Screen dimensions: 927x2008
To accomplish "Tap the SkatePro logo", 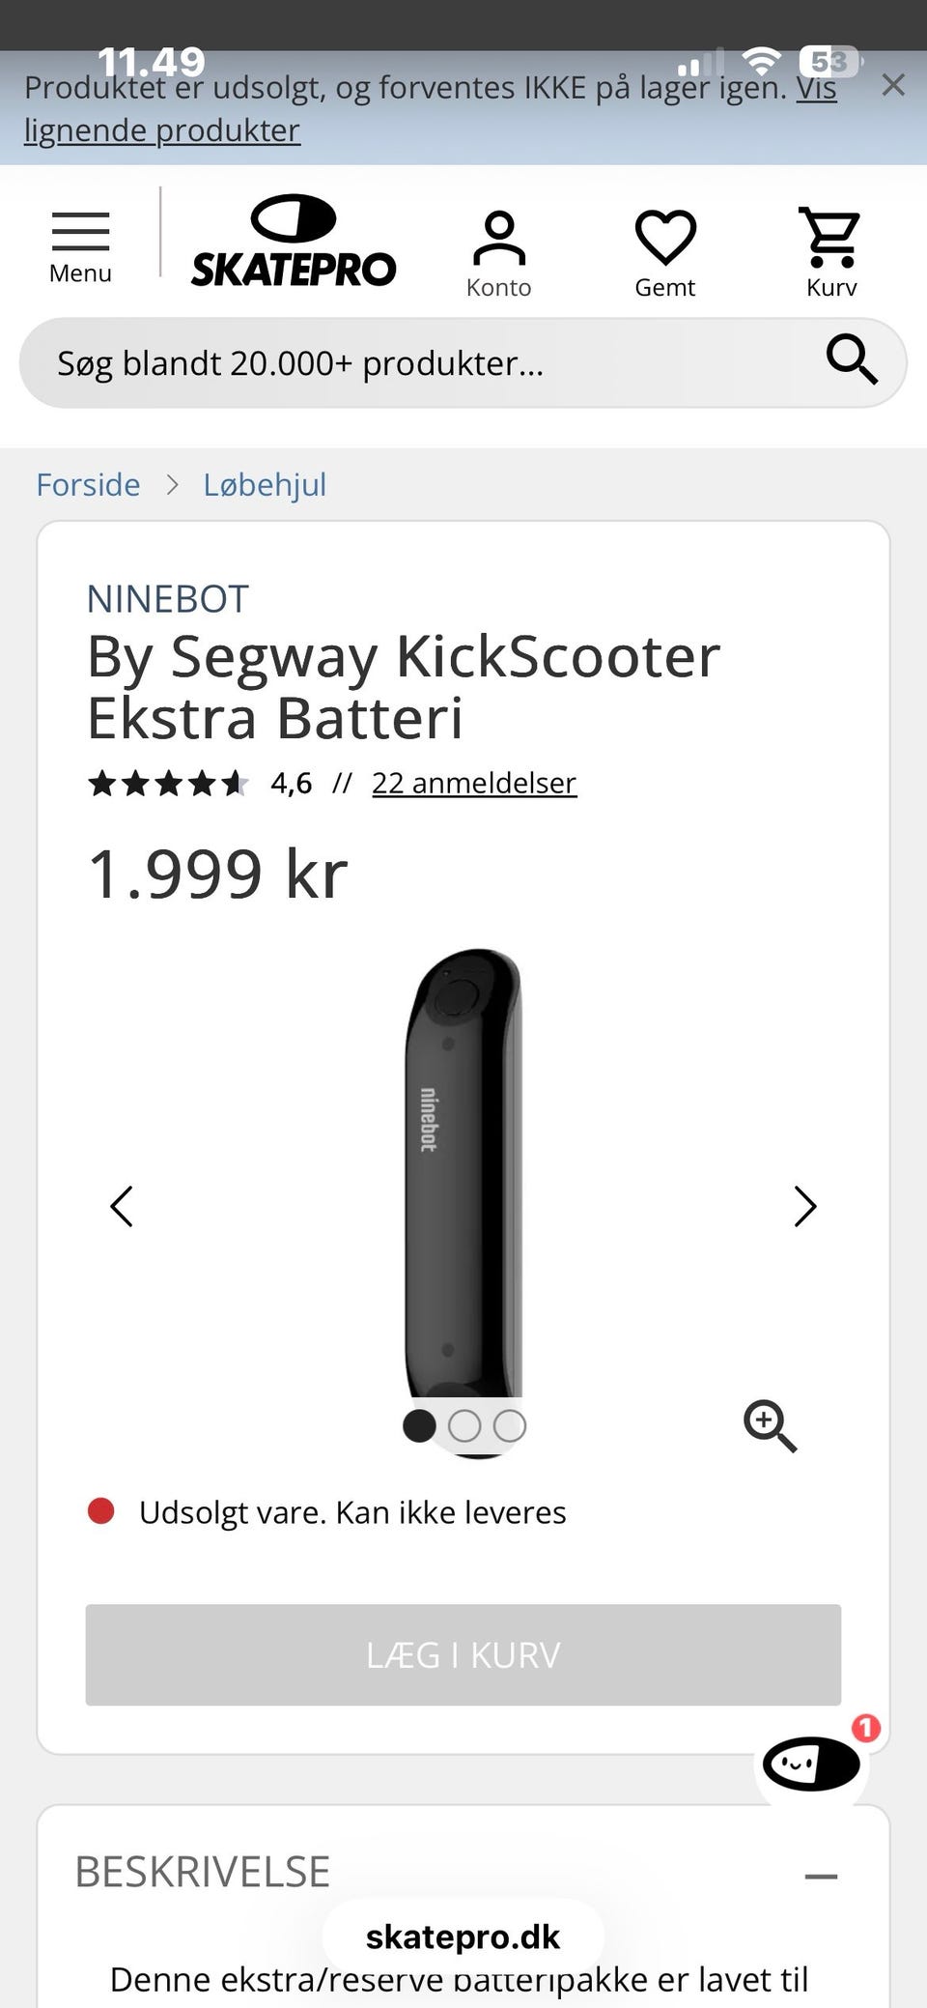I will (294, 241).
